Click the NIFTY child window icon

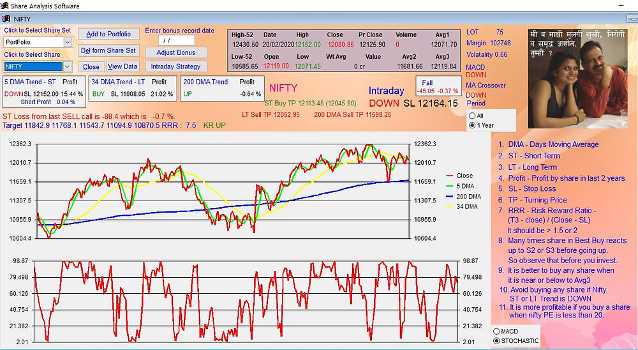(6, 19)
